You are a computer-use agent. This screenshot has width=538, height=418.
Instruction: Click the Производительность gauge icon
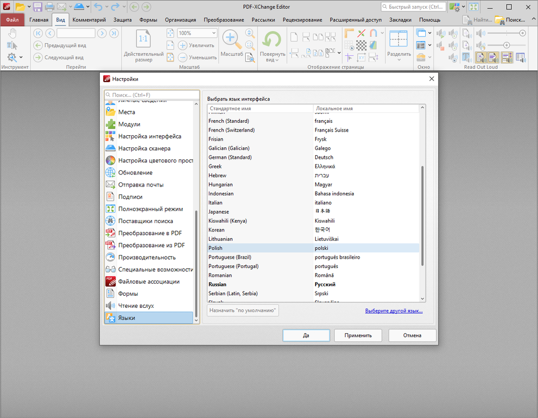pyautogui.click(x=111, y=257)
